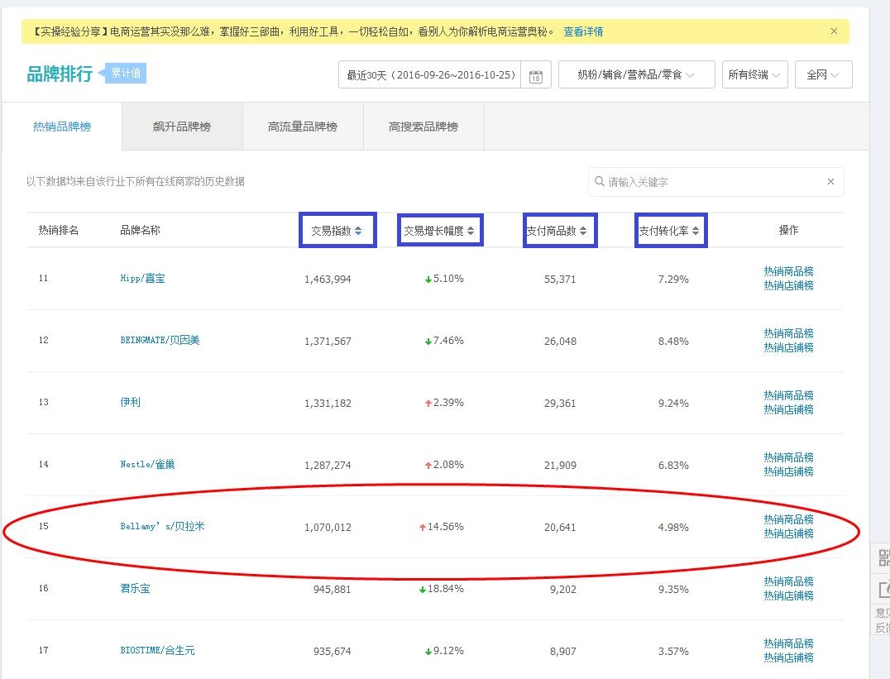Sort by 支付转化率 column

coord(669,231)
